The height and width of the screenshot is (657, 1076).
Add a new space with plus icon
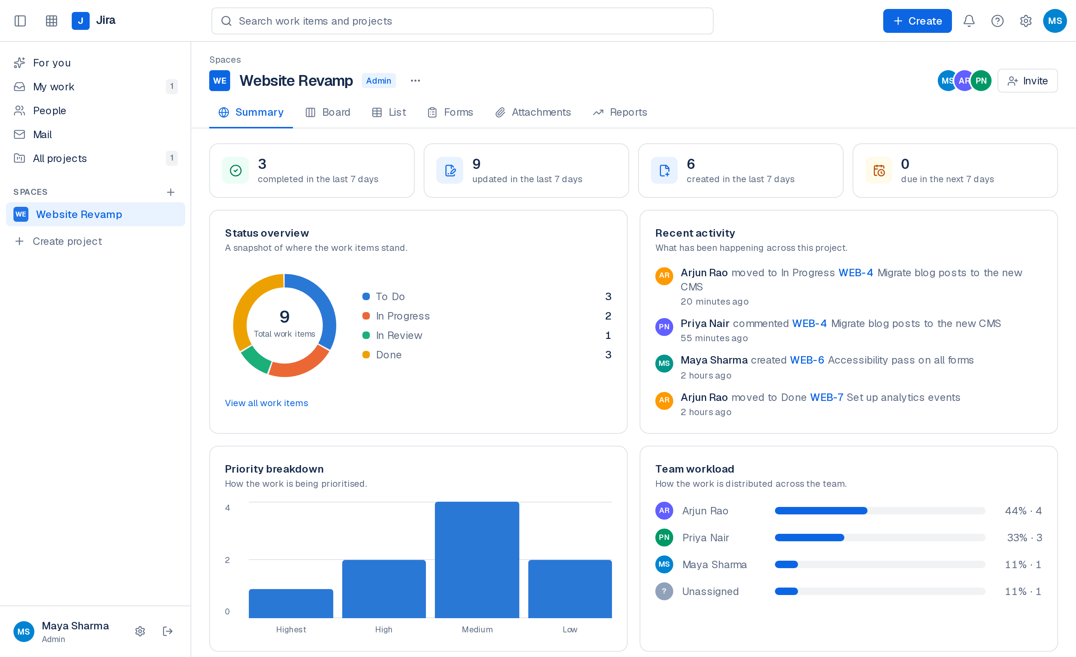pos(171,192)
